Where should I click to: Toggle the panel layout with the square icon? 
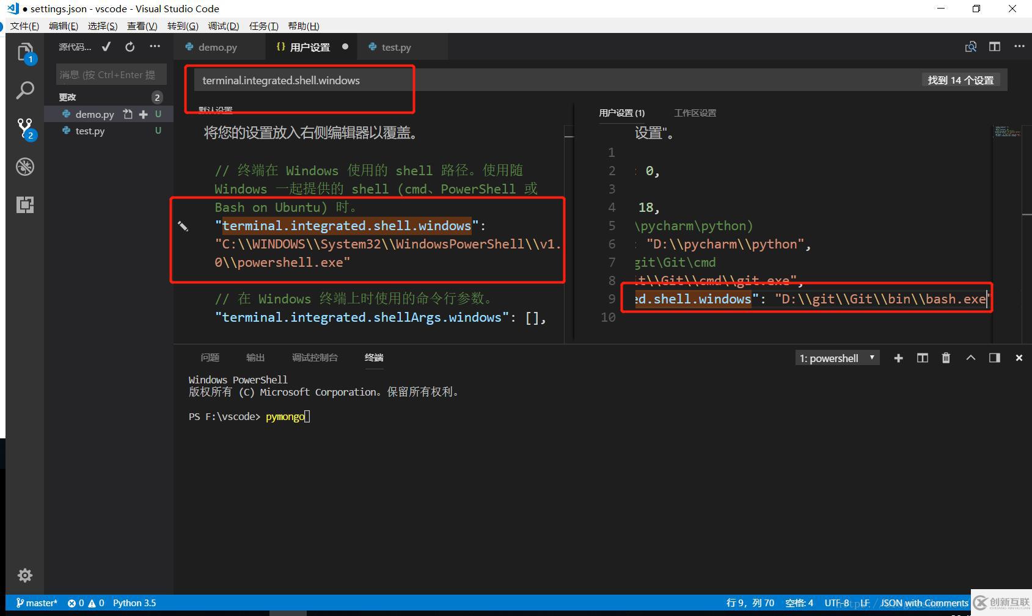[x=995, y=358]
